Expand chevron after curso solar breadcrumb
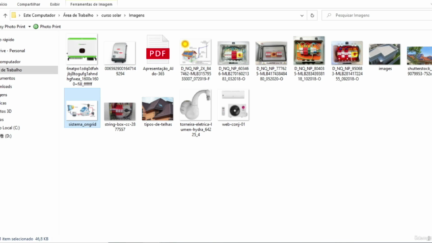Image resolution: width=432 pixels, height=243 pixels. point(125,16)
